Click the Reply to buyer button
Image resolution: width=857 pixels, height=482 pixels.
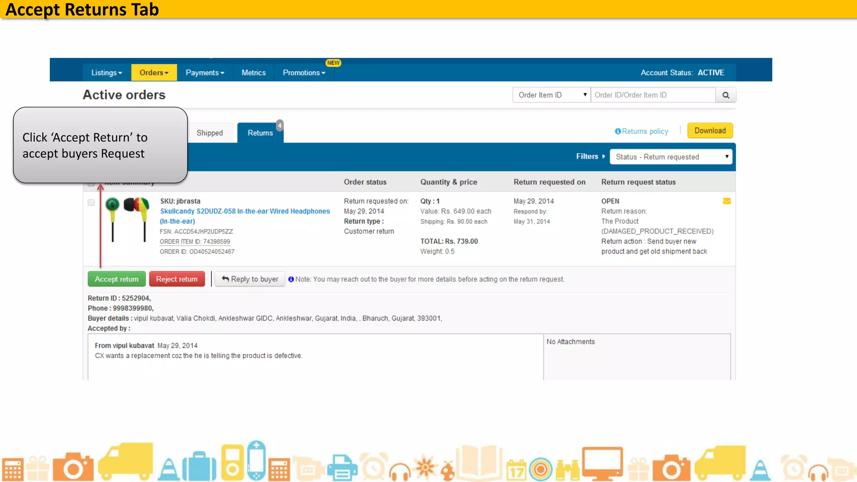pos(250,279)
